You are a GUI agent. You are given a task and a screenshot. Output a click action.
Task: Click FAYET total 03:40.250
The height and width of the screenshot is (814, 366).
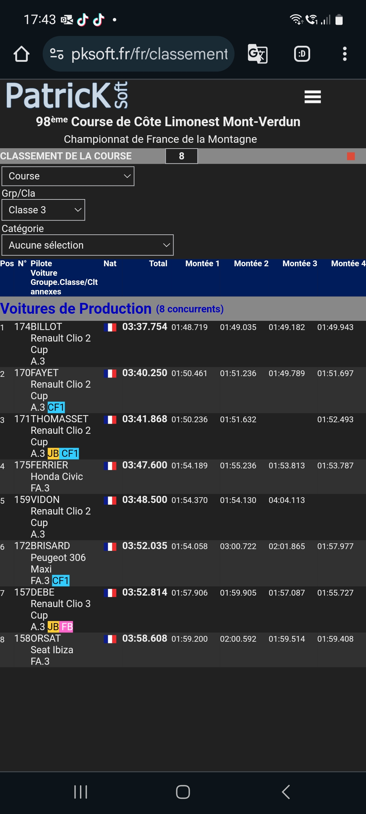click(x=145, y=373)
